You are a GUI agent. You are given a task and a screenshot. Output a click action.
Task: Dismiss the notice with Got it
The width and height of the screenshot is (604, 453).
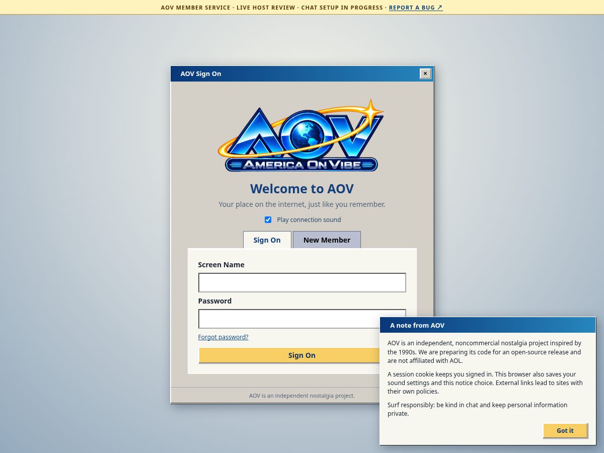click(565, 430)
